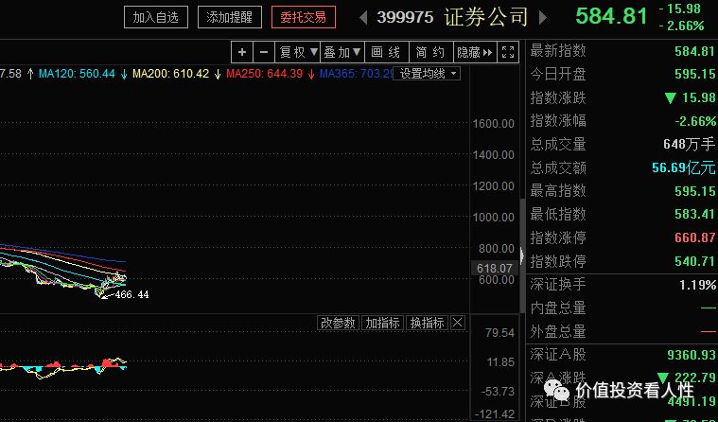
Task: Click the 加入自选 button
Action: click(x=156, y=17)
